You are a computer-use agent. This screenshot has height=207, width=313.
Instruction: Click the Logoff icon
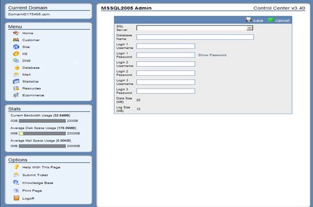[16, 198]
